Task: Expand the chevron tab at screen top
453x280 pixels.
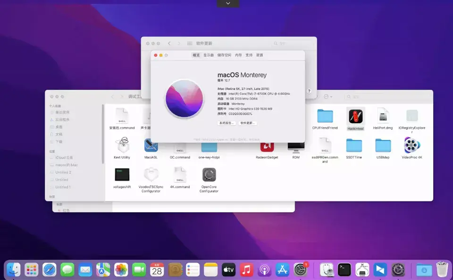Action: point(228,3)
